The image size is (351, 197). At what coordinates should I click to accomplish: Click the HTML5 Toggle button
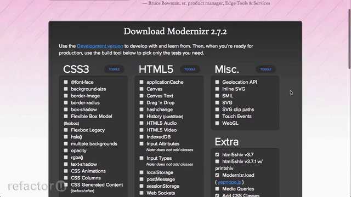190,69
